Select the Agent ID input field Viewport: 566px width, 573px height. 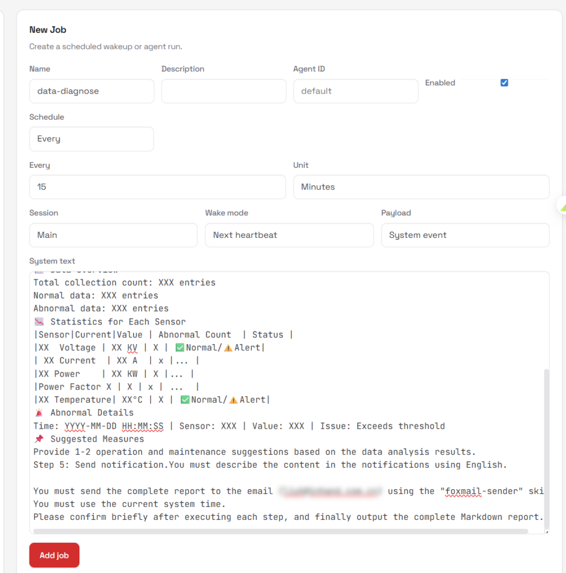(x=355, y=91)
